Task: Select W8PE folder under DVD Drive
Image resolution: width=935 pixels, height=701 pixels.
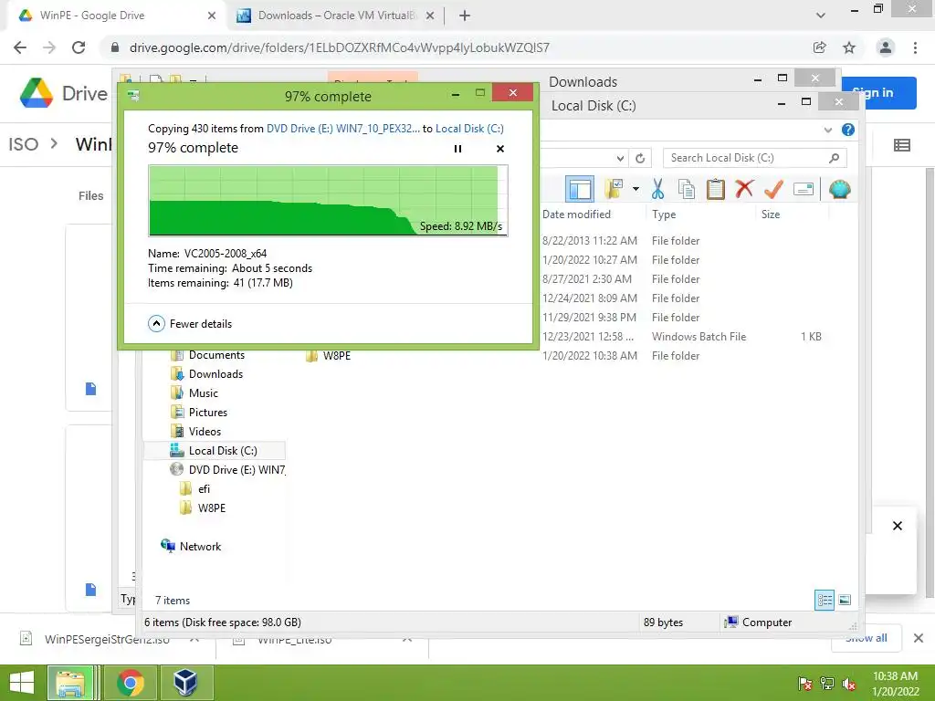Action: [x=203, y=507]
